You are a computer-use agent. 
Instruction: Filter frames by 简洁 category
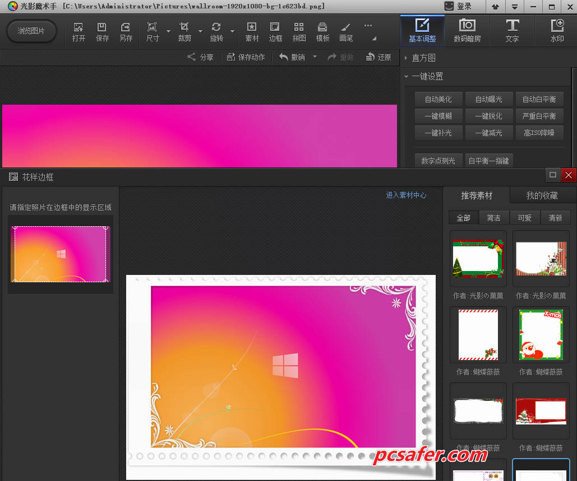(493, 218)
